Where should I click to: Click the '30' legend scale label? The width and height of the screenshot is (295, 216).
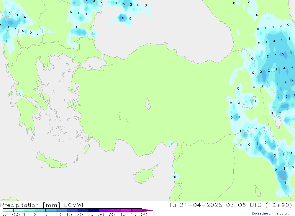[x=101, y=214]
